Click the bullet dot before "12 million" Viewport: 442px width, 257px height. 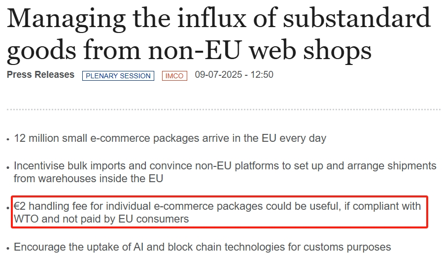click(x=8, y=139)
